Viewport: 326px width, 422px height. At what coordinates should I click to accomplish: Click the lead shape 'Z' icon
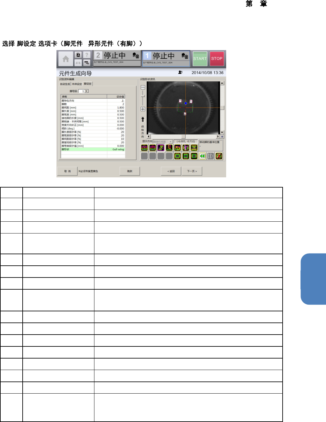tap(194, 148)
